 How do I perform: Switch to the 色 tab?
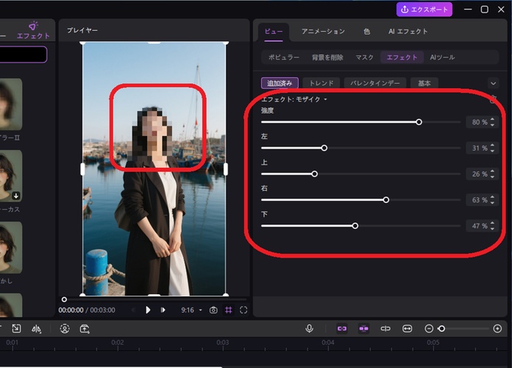pyautogui.click(x=366, y=32)
